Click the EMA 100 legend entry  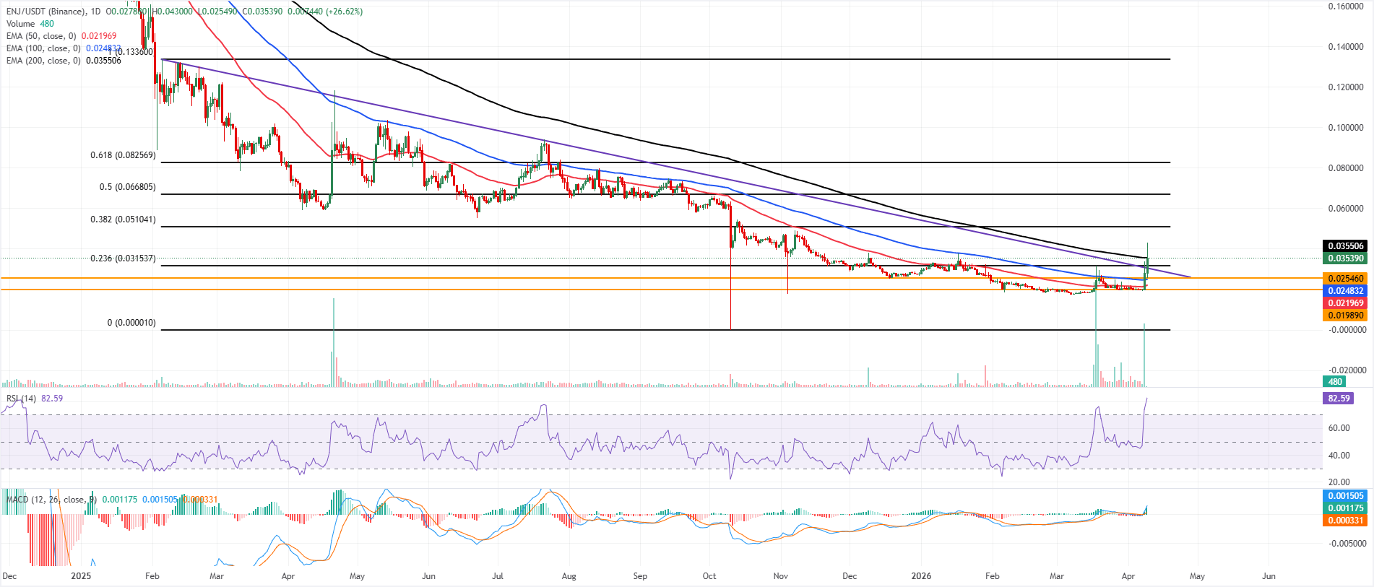click(43, 48)
